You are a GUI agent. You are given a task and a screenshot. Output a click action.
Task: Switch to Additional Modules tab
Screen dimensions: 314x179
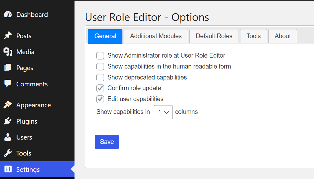(x=156, y=36)
